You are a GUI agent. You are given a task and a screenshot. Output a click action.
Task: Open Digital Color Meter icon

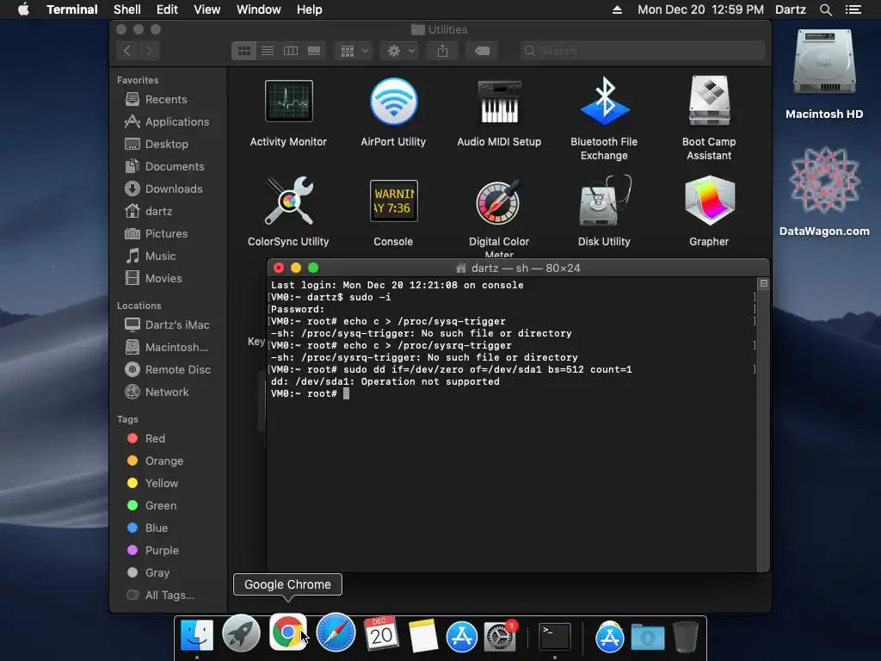click(499, 201)
